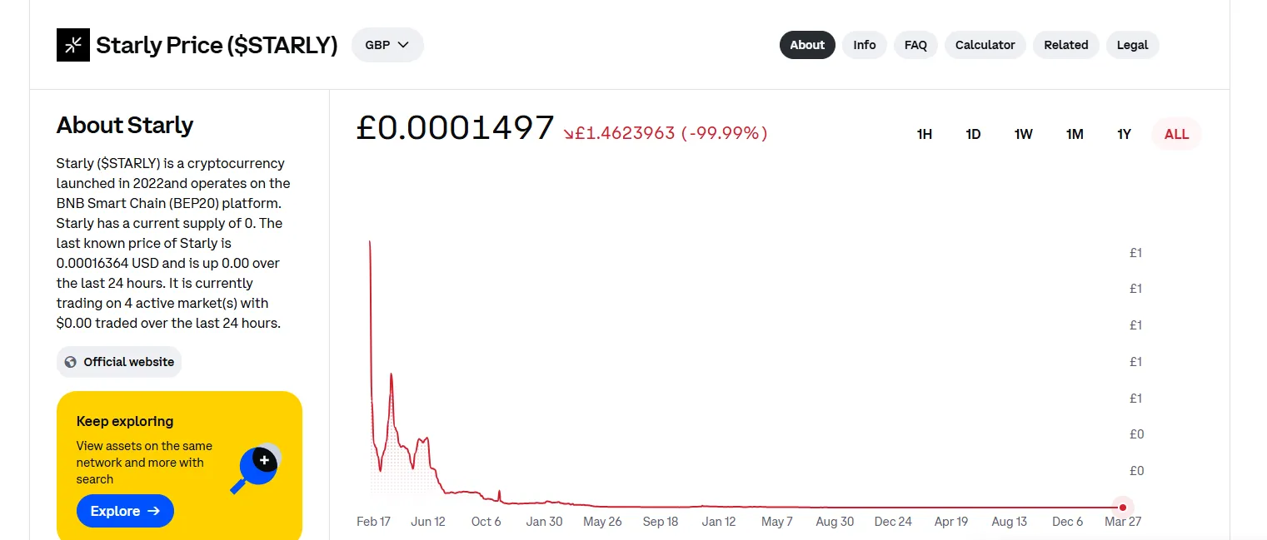
Task: Expand the currency chevron next to GBP
Action: click(404, 45)
